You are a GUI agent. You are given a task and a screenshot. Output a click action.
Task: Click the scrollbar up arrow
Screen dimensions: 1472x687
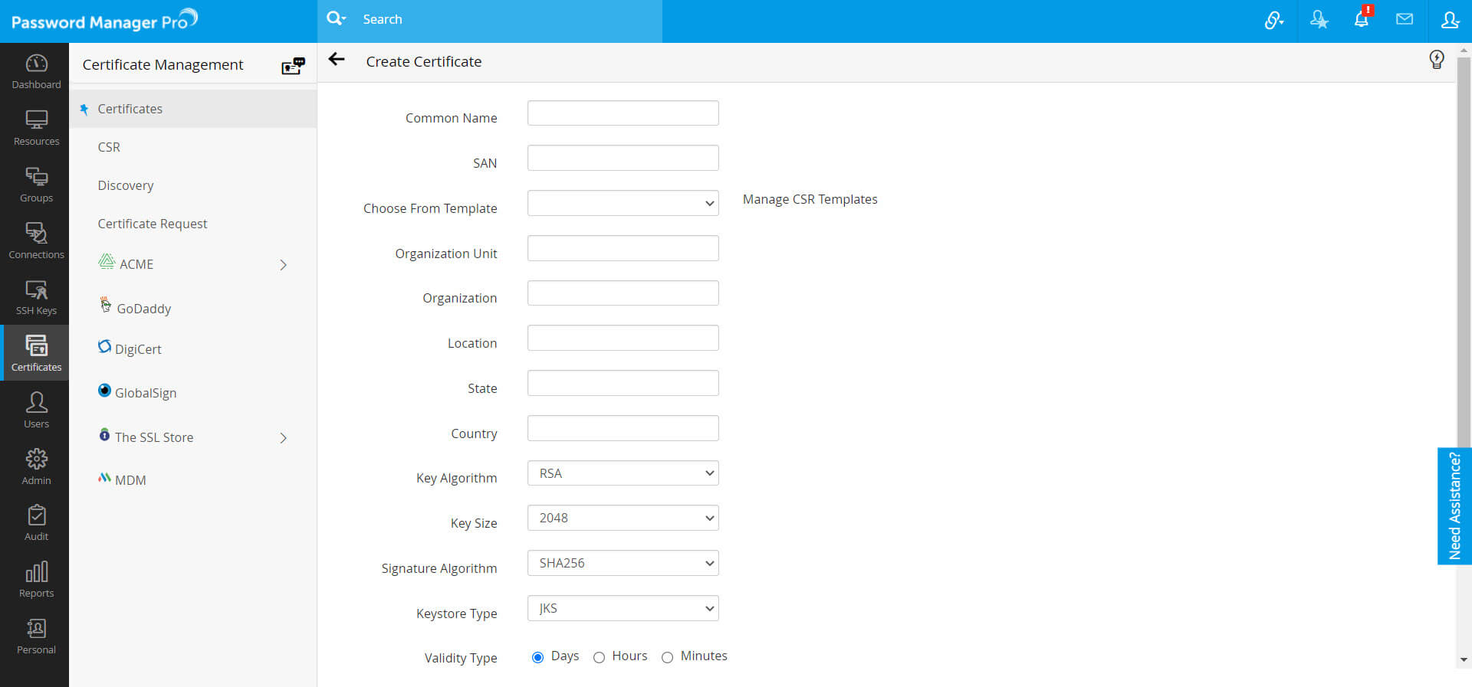[1464, 50]
